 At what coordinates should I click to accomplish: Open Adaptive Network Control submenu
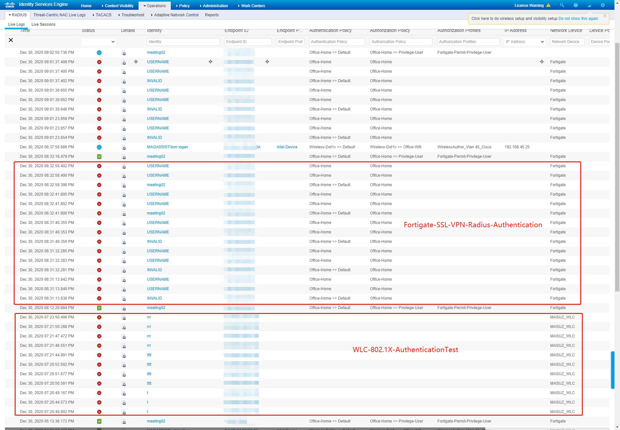click(175, 15)
